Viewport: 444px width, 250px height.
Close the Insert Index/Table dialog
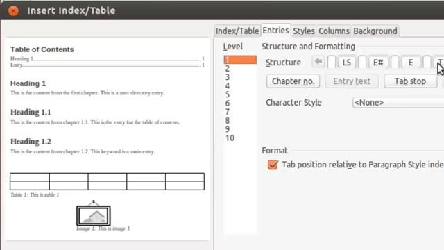[x=13, y=11]
